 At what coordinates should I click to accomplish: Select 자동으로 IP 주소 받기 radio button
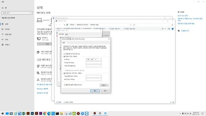point(64,54)
